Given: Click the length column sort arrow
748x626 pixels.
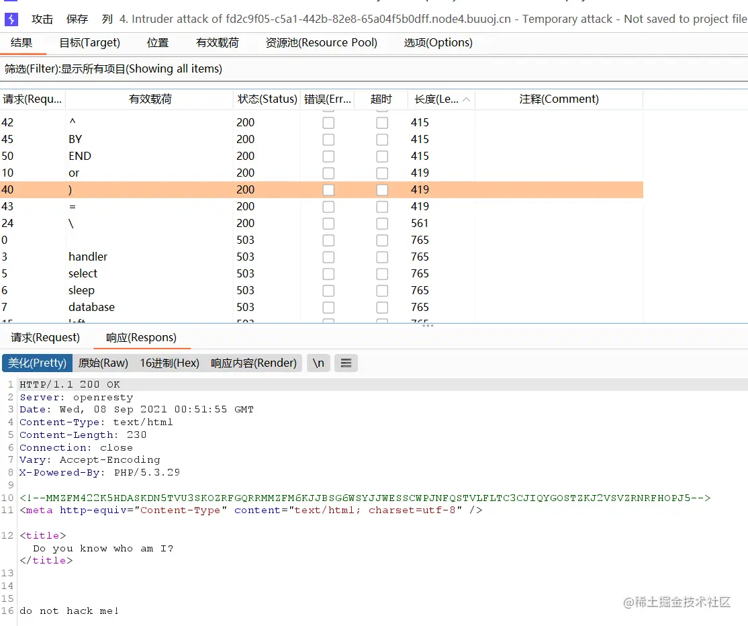Looking at the screenshot, I should click(467, 99).
